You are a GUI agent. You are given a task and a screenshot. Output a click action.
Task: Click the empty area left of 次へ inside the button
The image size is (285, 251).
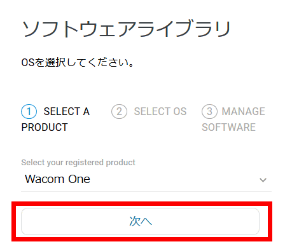pos(75,221)
